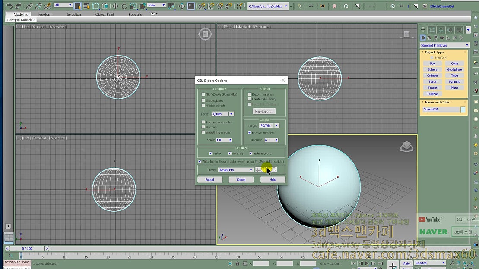Viewport: 479px width, 269px height.
Task: Uncheck the relative numbers option
Action: (249, 133)
